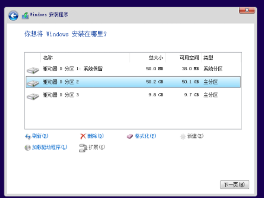Click 主分区 type cell of 分区 2
The height and width of the screenshot is (198, 264).
click(211, 82)
